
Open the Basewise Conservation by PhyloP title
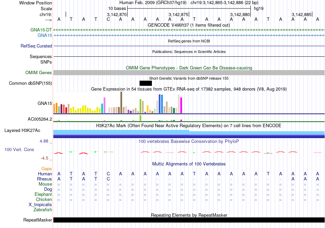(189, 142)
